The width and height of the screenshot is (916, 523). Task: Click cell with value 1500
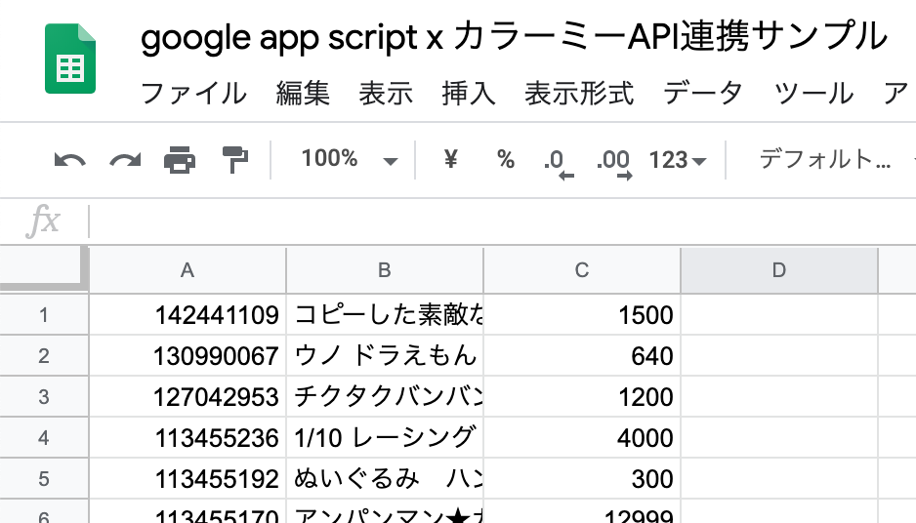coord(582,314)
